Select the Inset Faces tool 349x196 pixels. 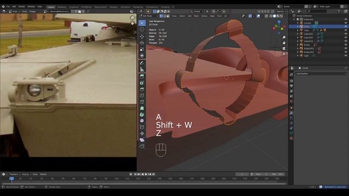[142, 83]
